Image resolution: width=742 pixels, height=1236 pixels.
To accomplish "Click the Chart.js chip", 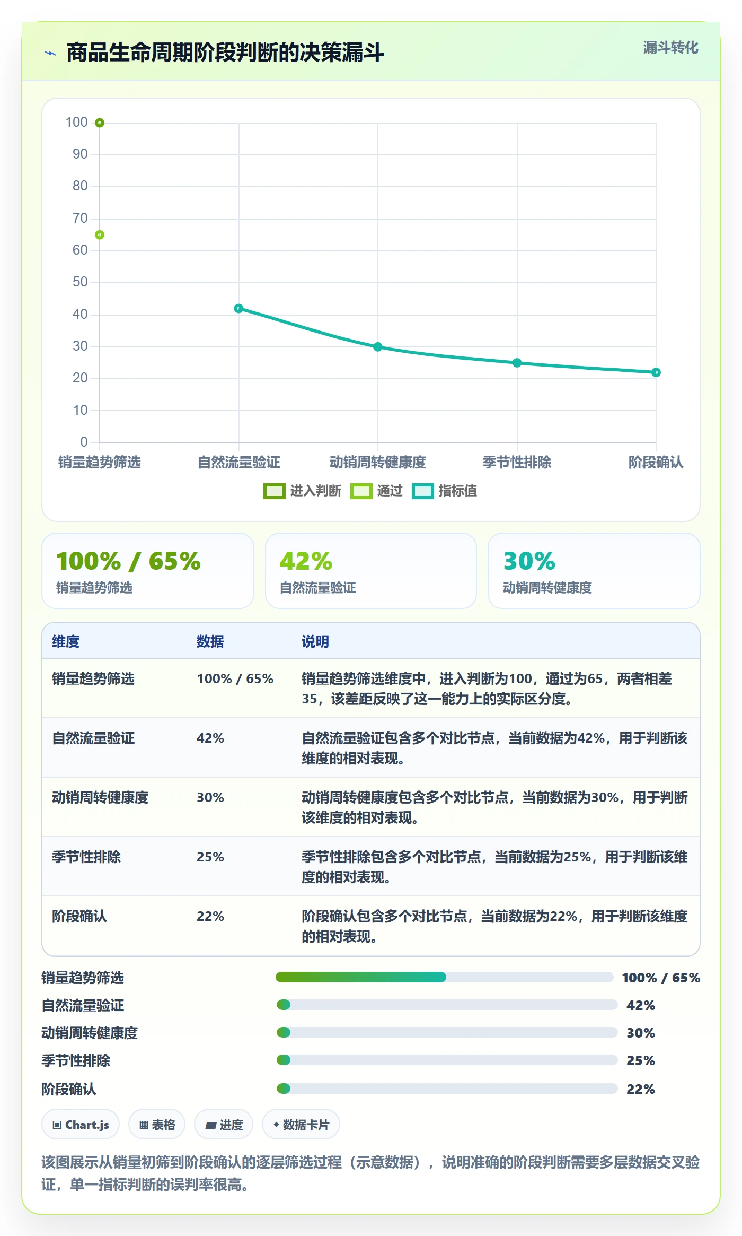I will pyautogui.click(x=81, y=1124).
